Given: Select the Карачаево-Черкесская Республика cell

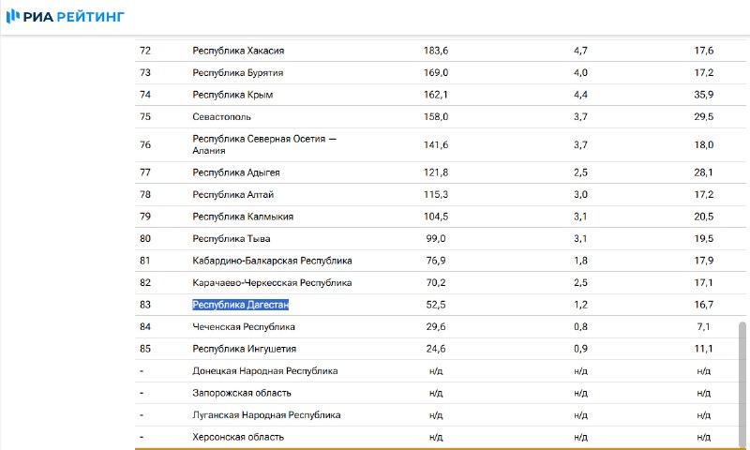Looking at the screenshot, I should [x=272, y=282].
